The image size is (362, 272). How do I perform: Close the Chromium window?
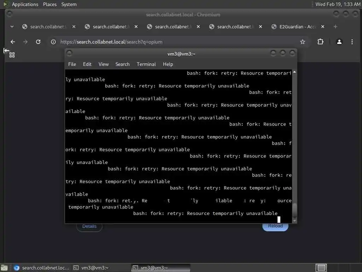355,14
